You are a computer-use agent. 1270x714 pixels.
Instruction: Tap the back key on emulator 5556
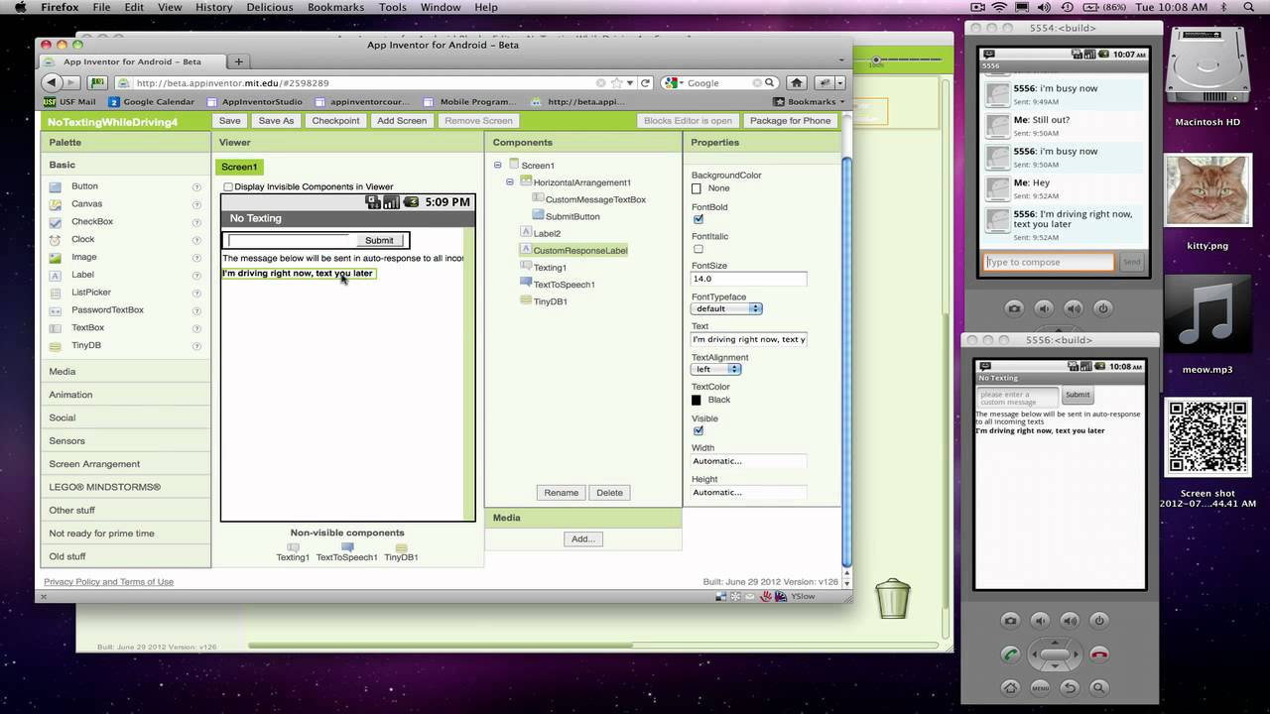(1070, 687)
